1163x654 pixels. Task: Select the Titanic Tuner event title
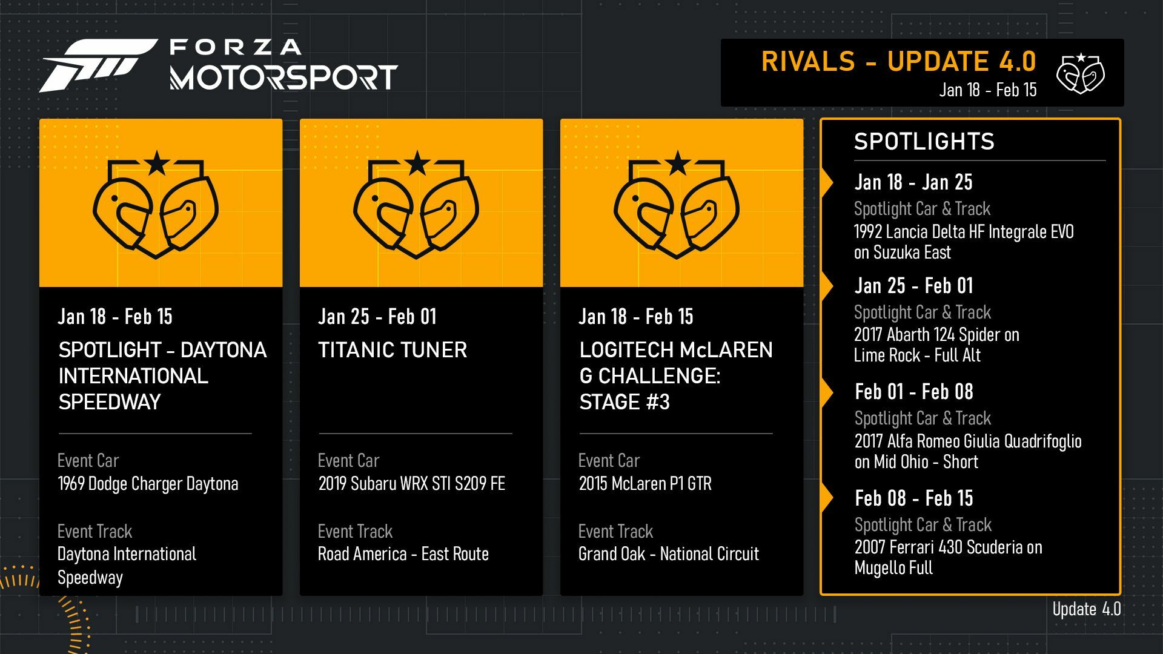click(393, 350)
